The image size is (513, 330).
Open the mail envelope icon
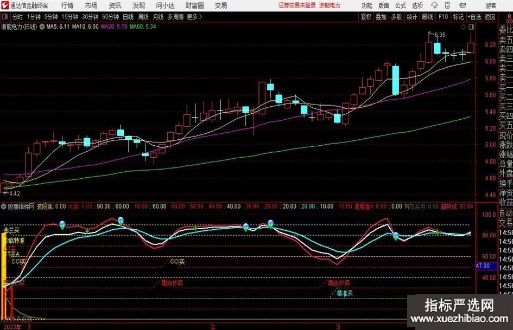coord(463,5)
